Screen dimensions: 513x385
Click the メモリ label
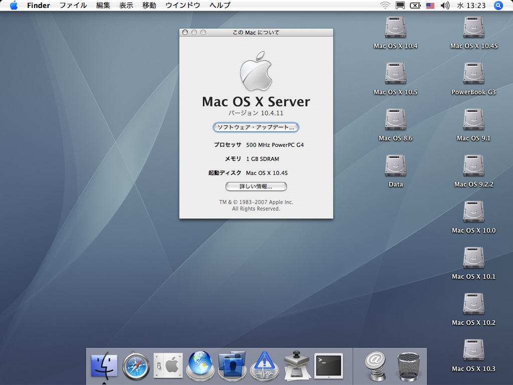[x=233, y=159]
